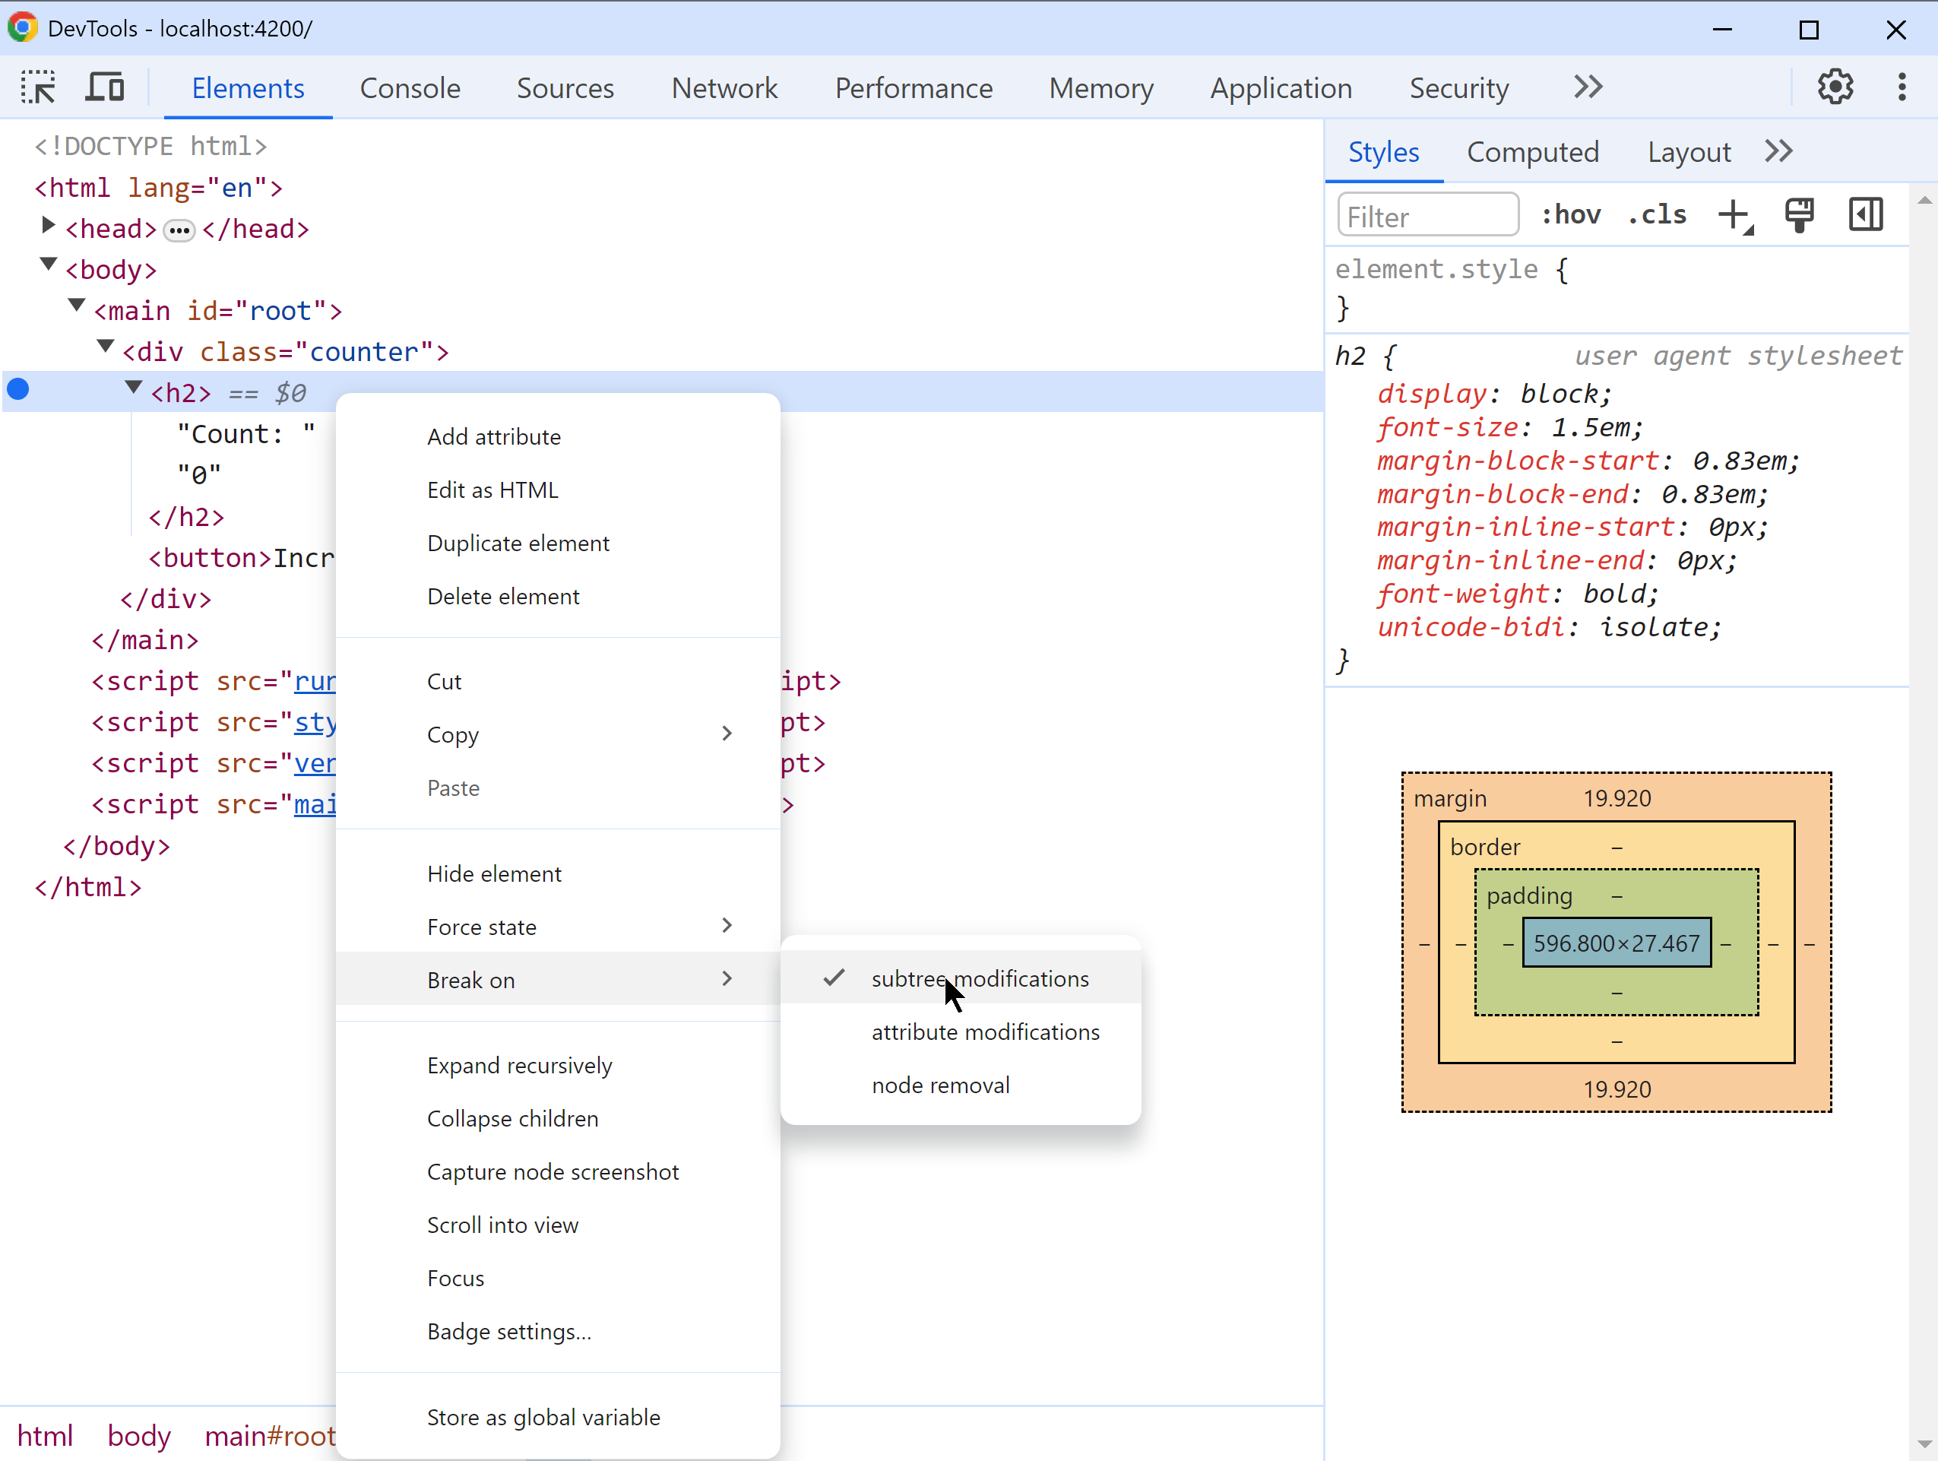Toggle computed styles sidebar icon
Screen dimensions: 1938x1461
point(1866,214)
